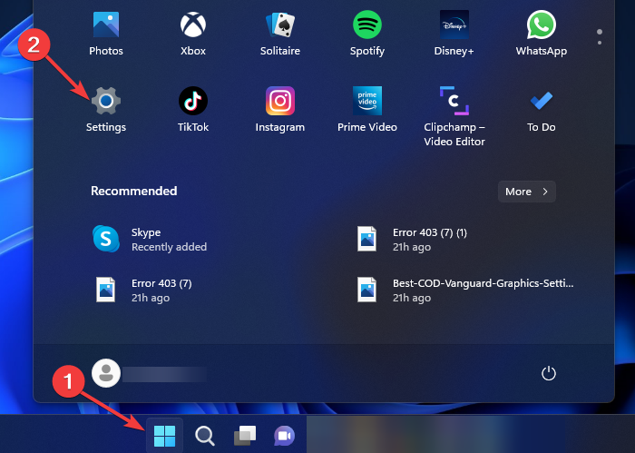Image resolution: width=635 pixels, height=453 pixels.
Task: Launch Prime Video
Action: 366,110
